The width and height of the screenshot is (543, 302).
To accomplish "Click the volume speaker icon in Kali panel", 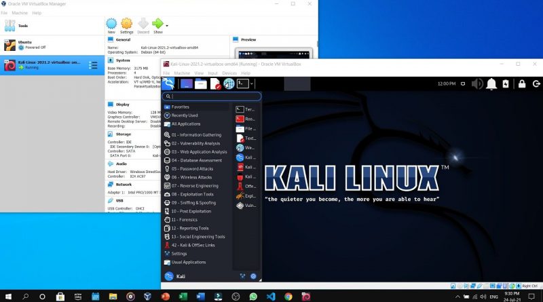I will click(477, 83).
